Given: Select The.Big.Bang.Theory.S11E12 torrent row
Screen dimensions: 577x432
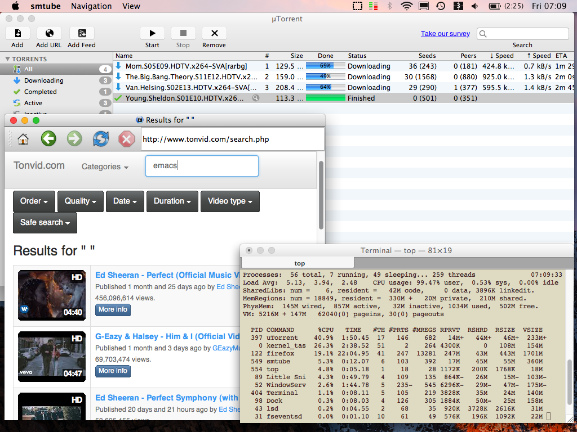Looking at the screenshot, I should (x=343, y=76).
